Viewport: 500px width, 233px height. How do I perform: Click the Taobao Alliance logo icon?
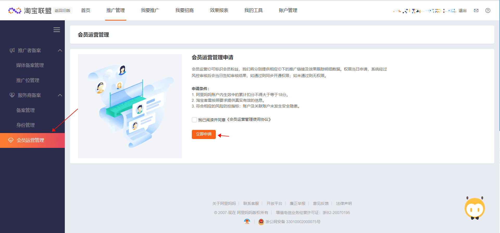pos(15,11)
